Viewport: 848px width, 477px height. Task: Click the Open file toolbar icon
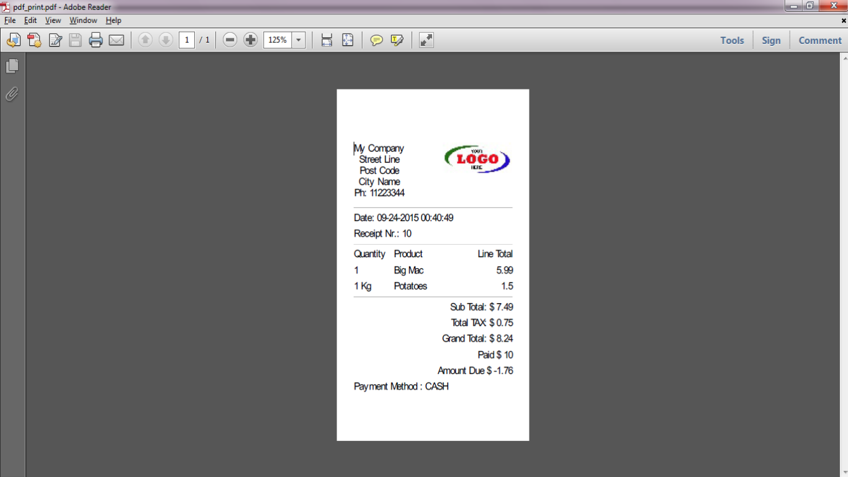point(14,40)
